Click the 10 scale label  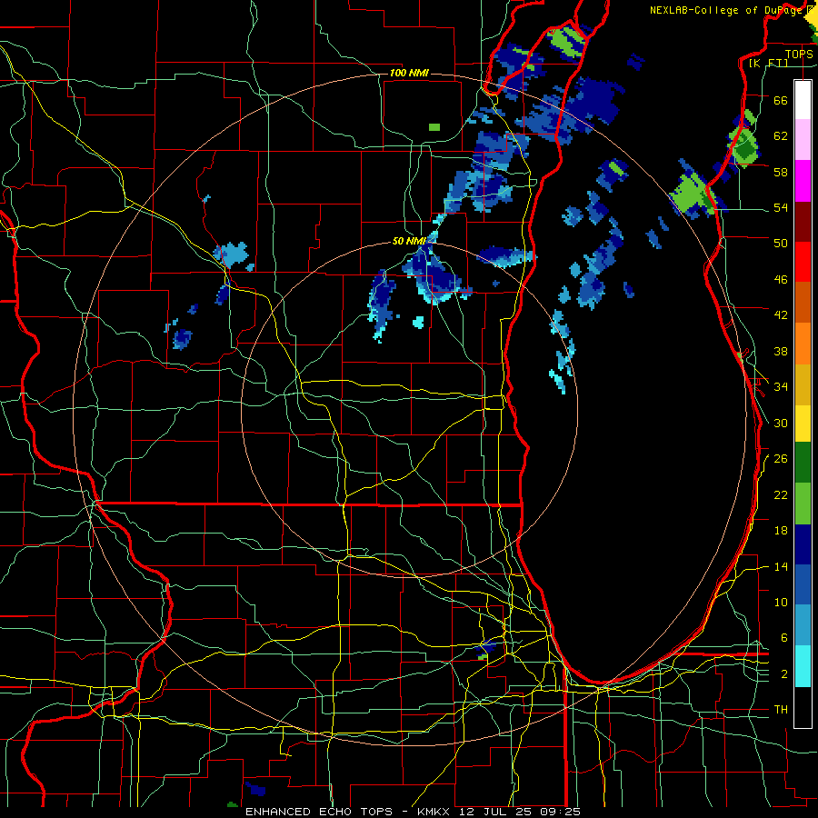point(781,602)
